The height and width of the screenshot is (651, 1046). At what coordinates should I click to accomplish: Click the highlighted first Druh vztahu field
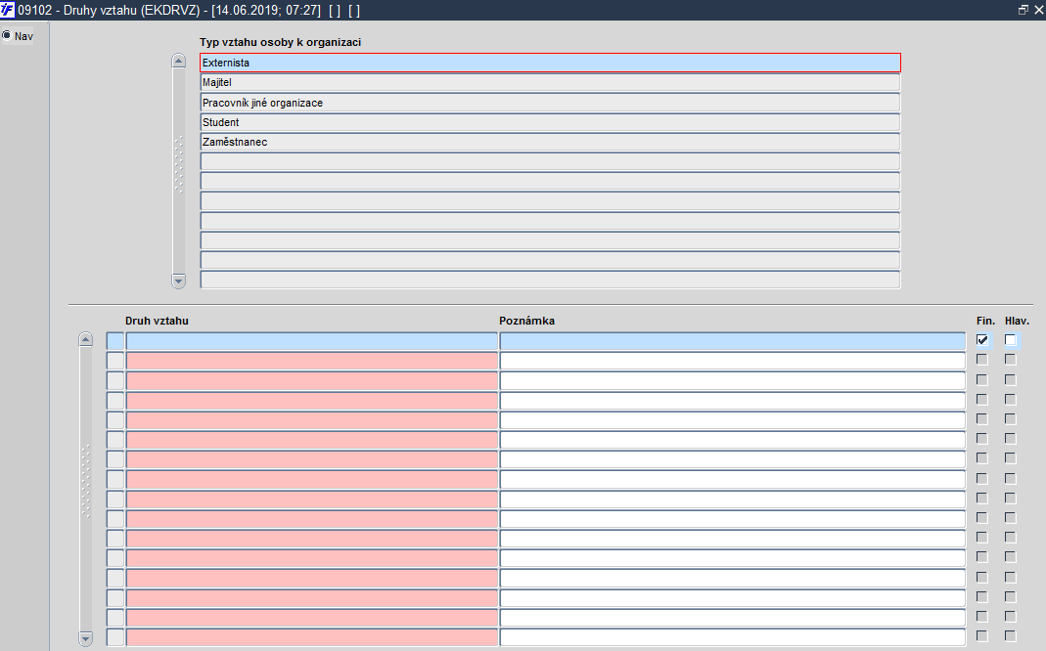[x=311, y=341]
